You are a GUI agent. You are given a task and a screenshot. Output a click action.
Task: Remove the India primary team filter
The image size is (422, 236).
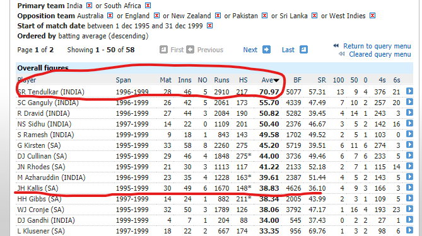coord(90,6)
